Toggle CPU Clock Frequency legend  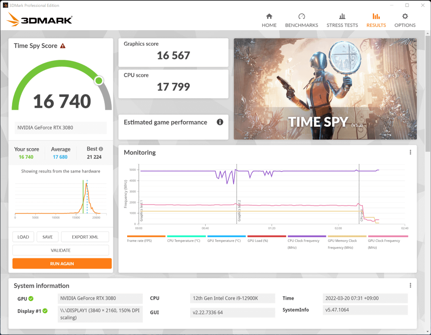pos(306,242)
